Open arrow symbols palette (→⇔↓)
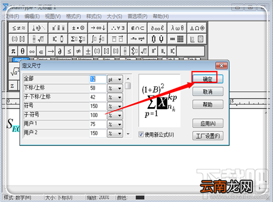The height and width of the screenshot is (202, 273). point(98,28)
